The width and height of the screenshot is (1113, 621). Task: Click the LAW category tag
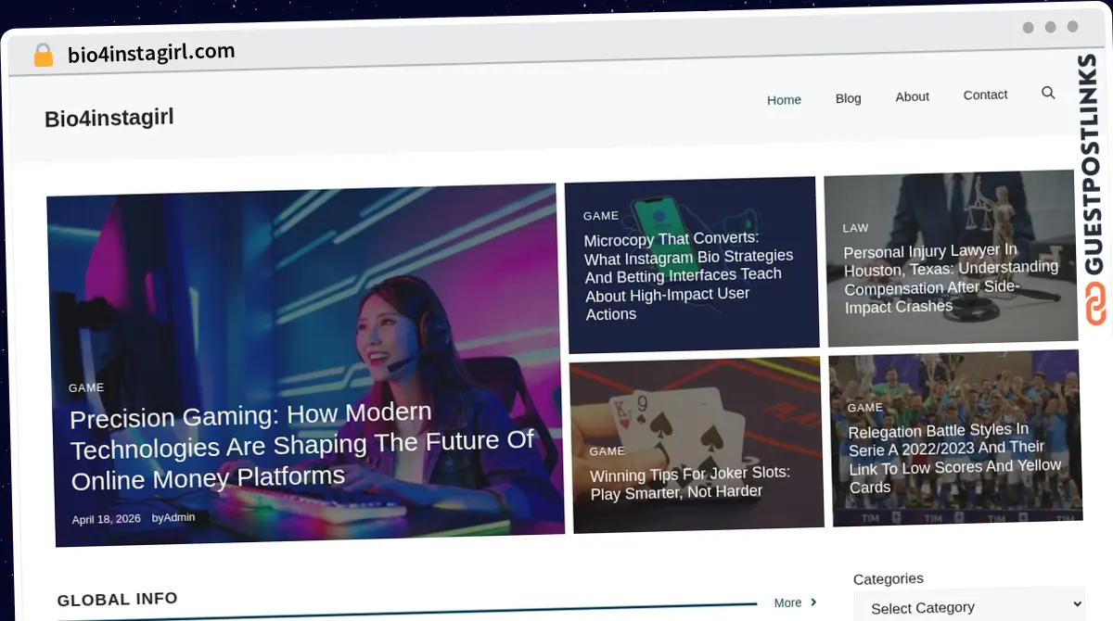pyautogui.click(x=855, y=228)
